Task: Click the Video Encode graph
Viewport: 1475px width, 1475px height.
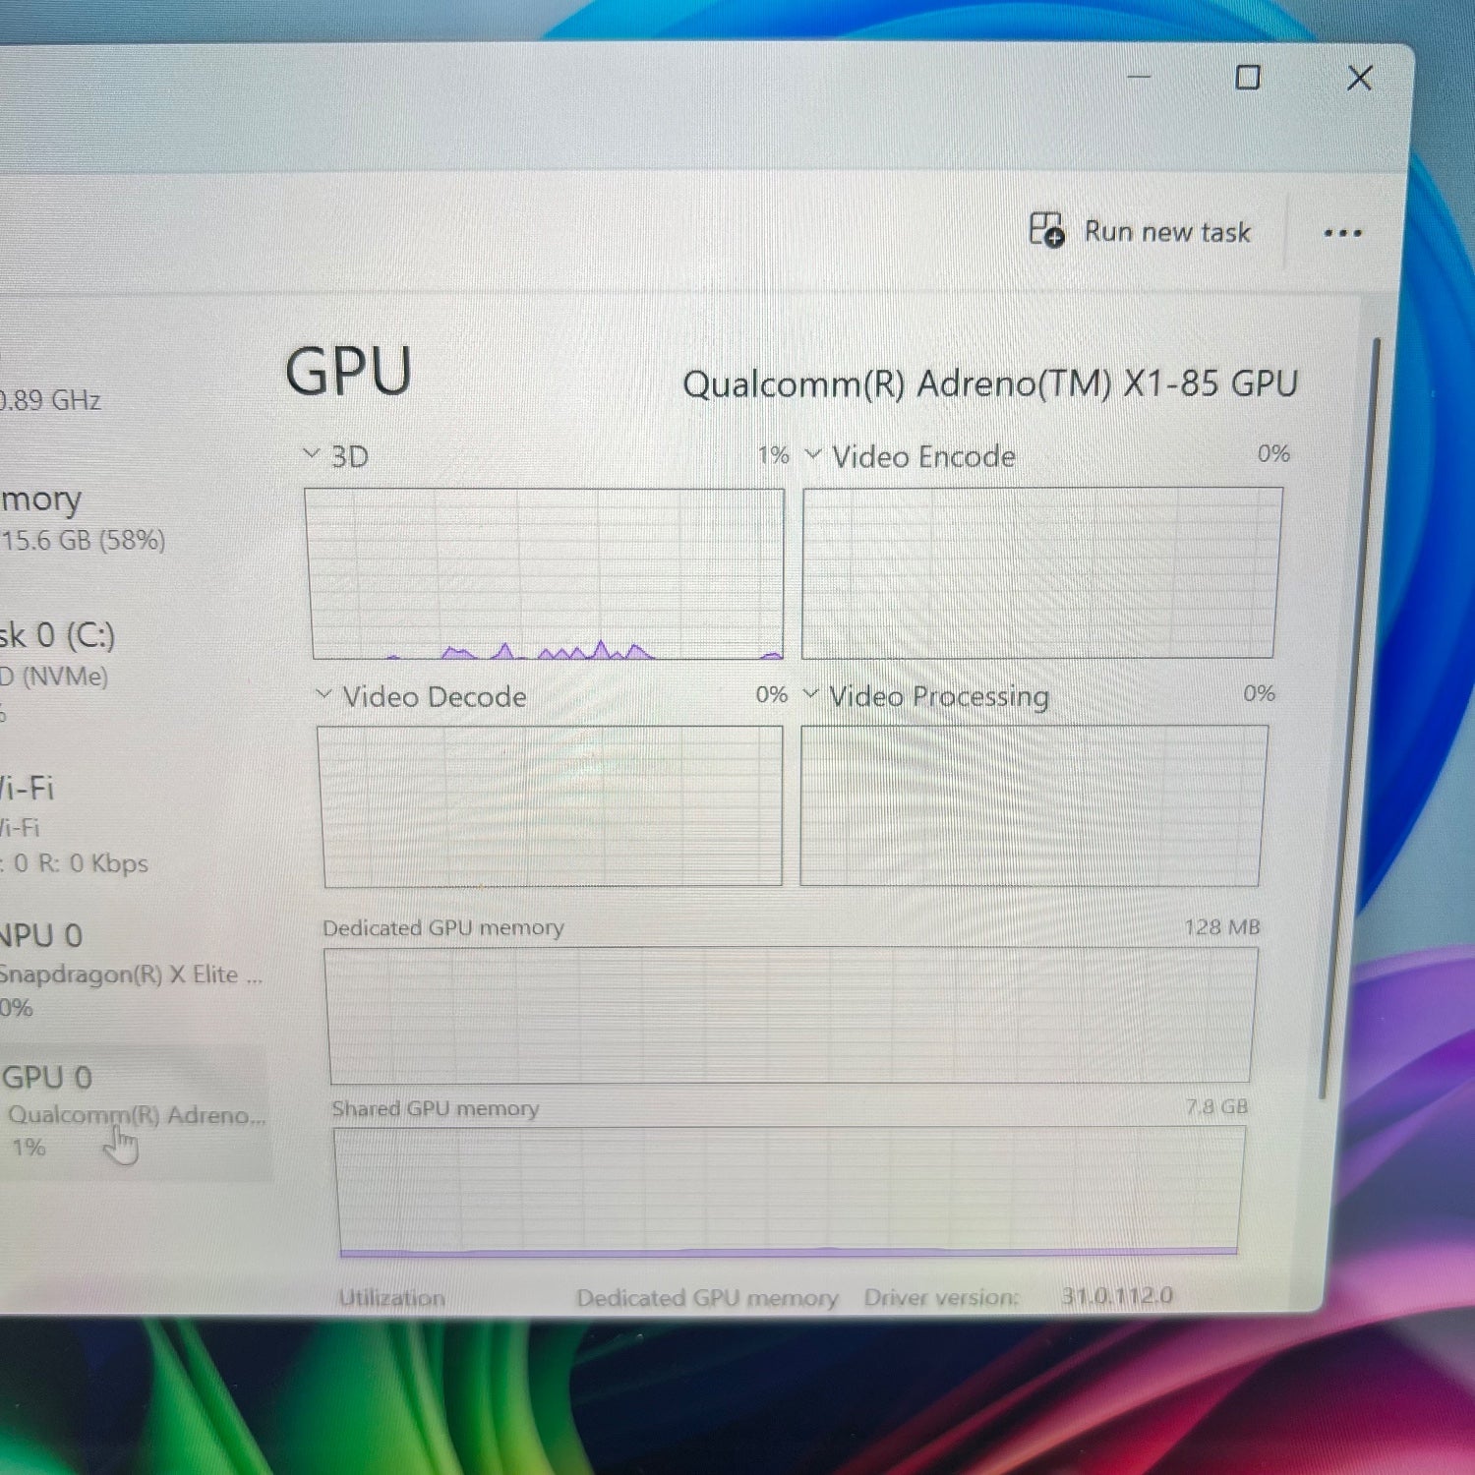Action: point(1040,572)
